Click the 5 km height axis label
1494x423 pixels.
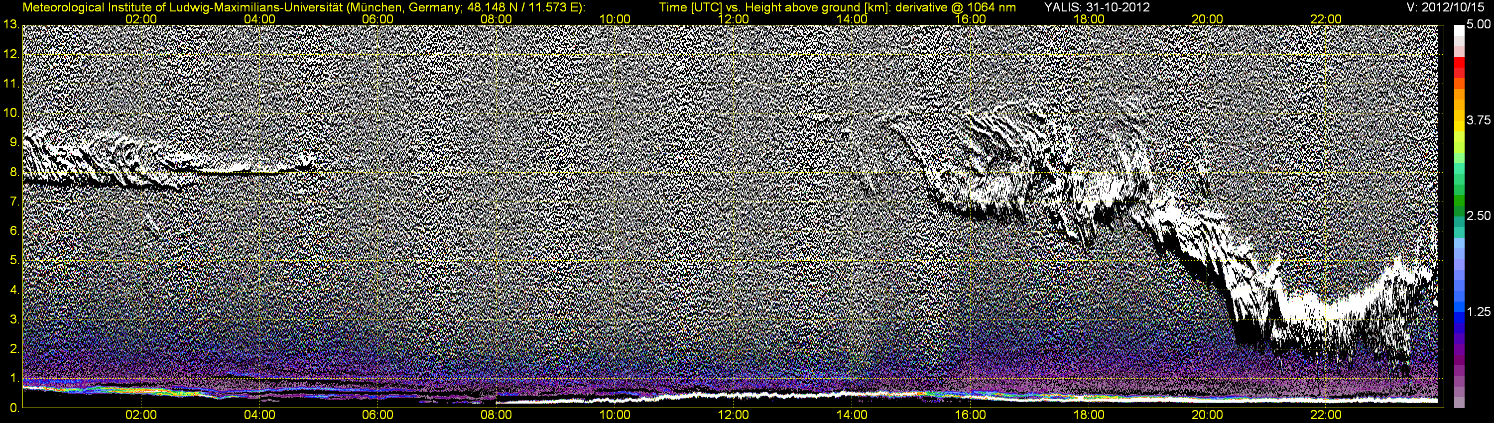tap(14, 261)
